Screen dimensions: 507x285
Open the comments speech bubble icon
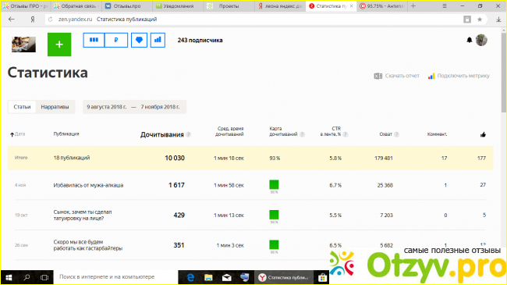click(139, 40)
